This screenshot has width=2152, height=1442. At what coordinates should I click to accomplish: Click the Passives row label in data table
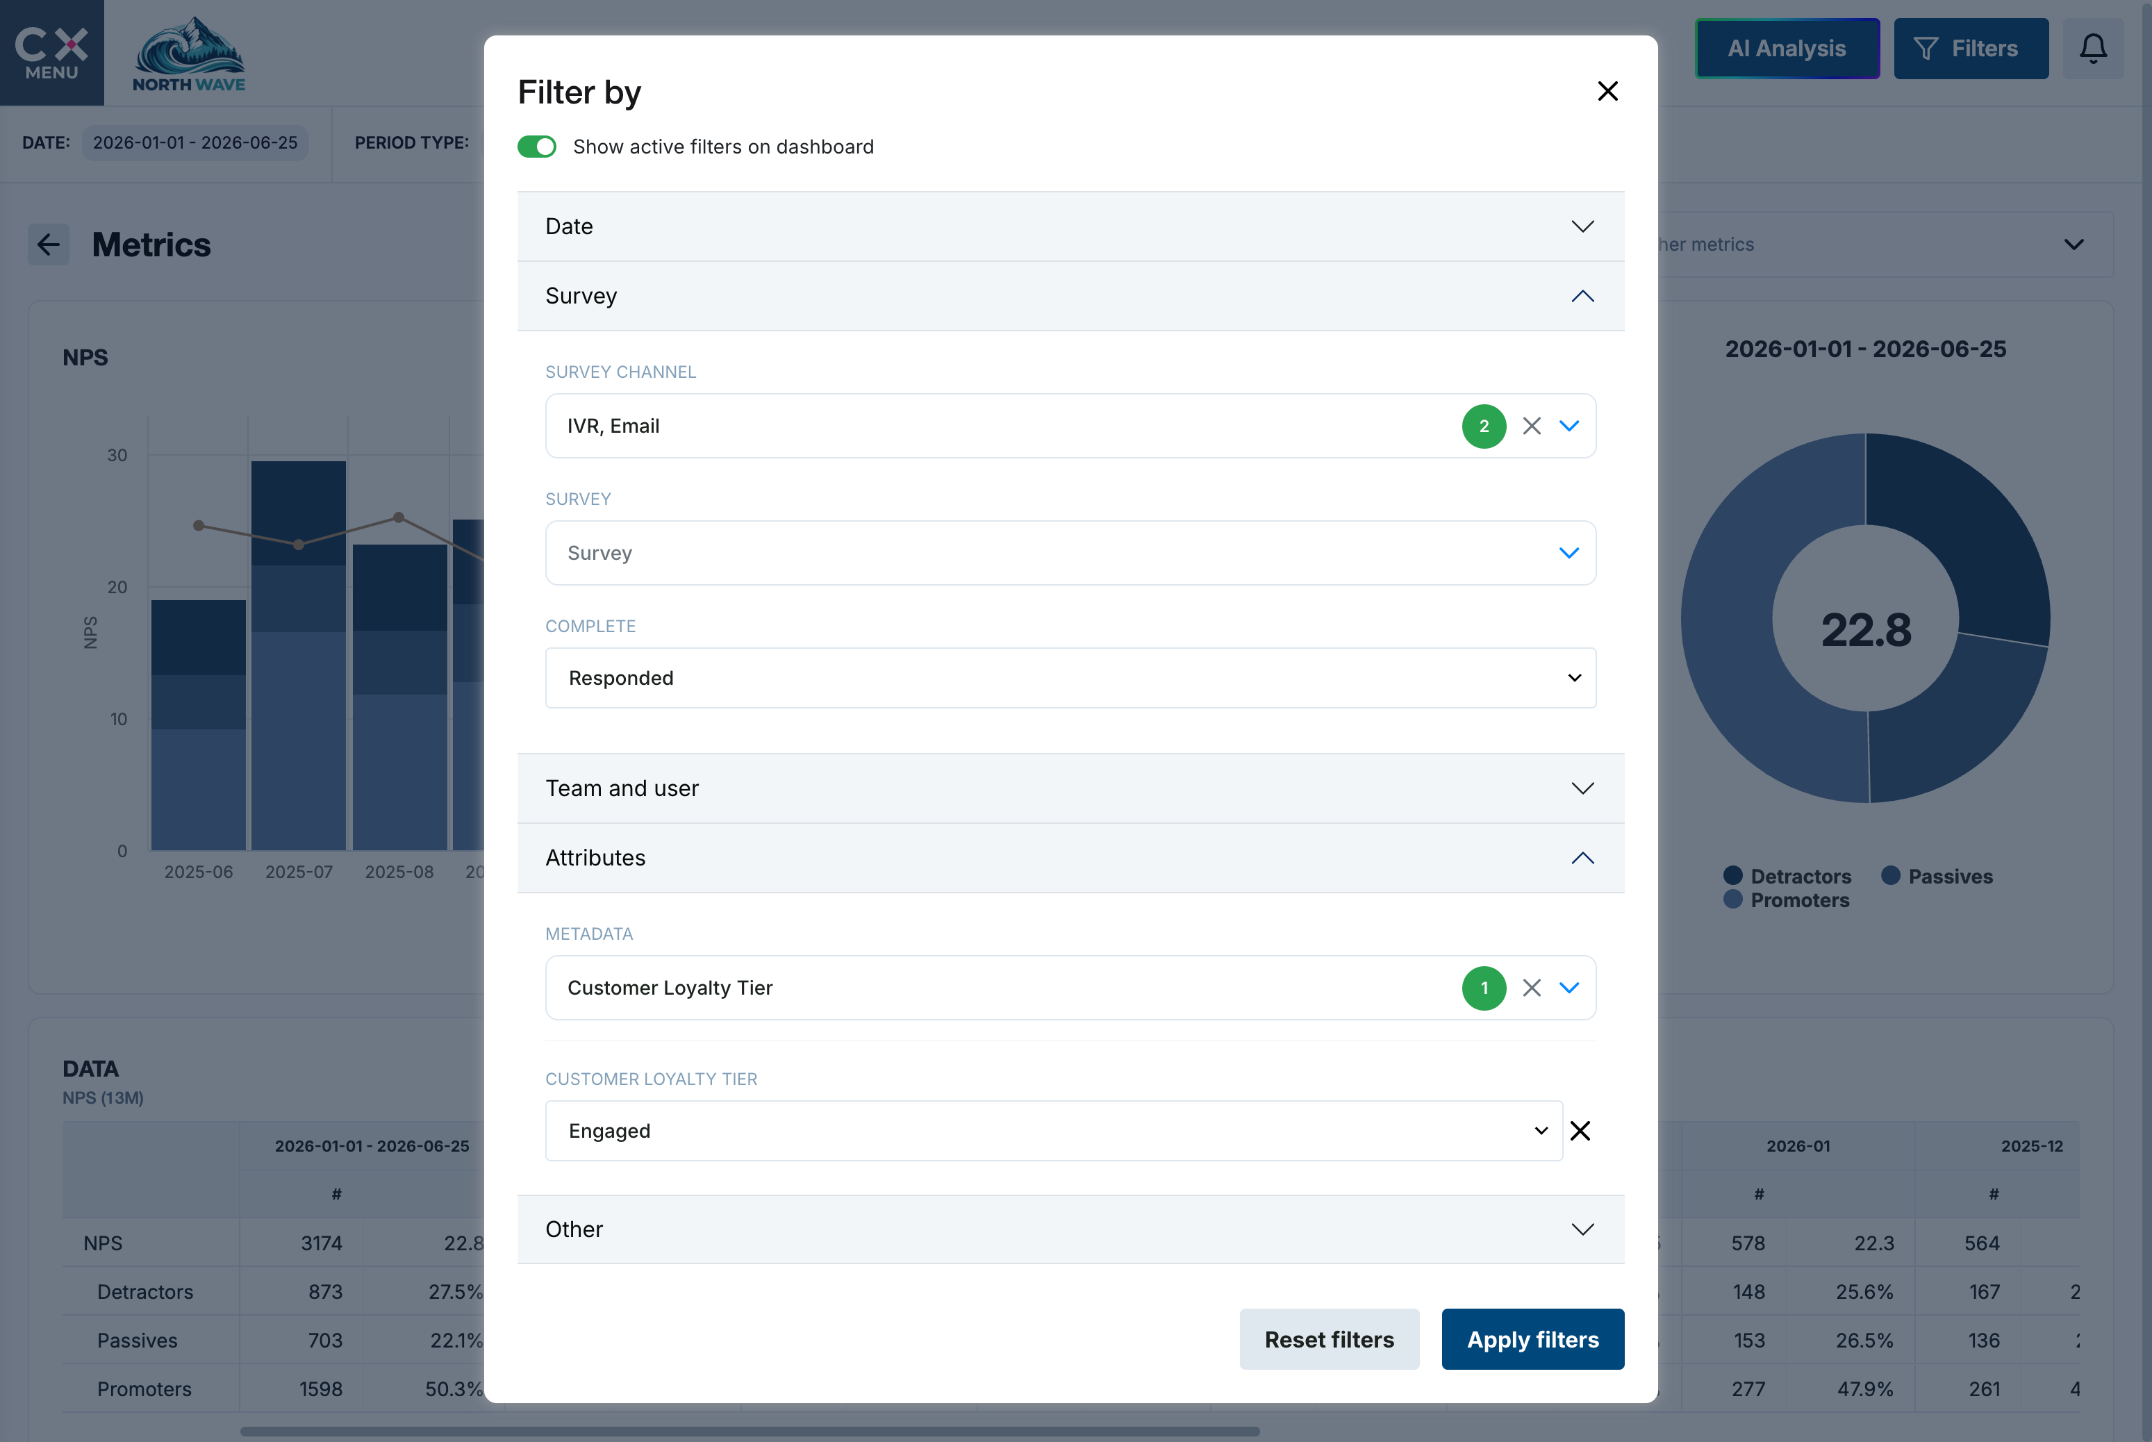[137, 1341]
